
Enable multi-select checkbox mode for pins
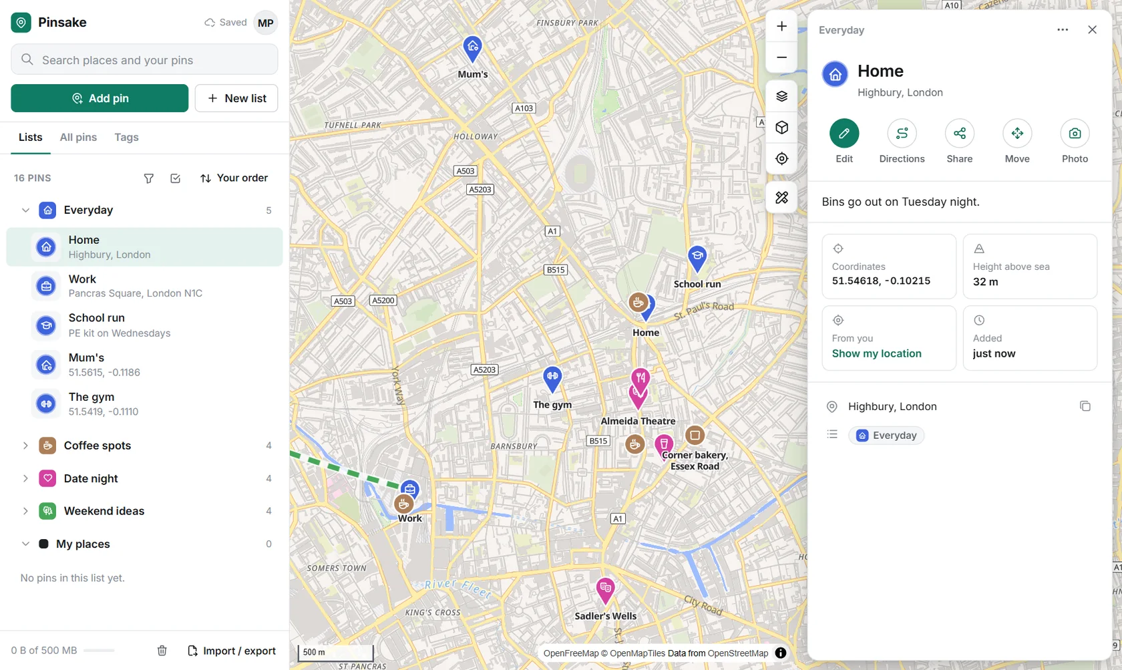pyautogui.click(x=176, y=178)
